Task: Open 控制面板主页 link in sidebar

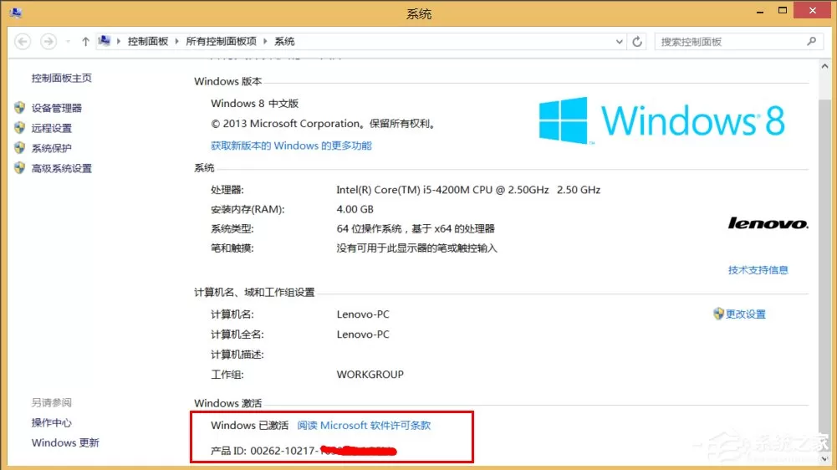Action: [61, 78]
